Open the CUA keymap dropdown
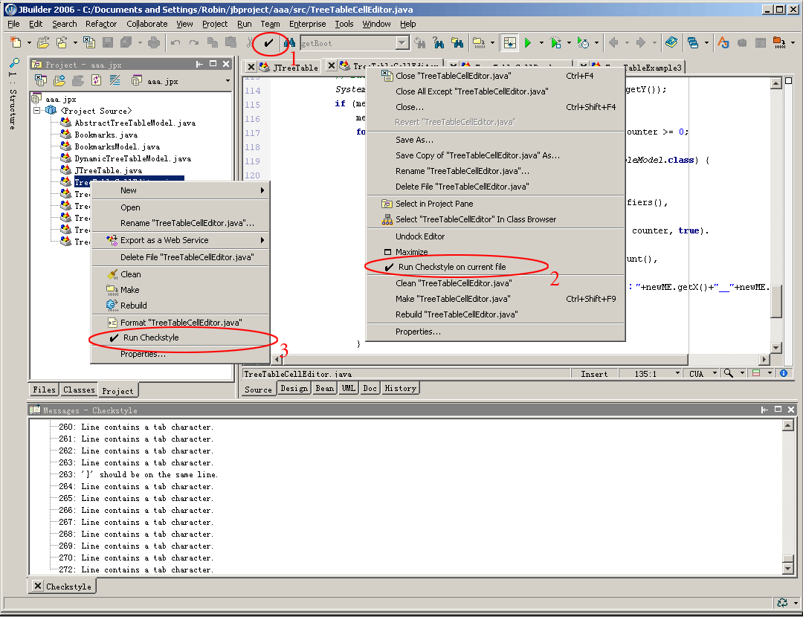The image size is (803, 617). [715, 373]
